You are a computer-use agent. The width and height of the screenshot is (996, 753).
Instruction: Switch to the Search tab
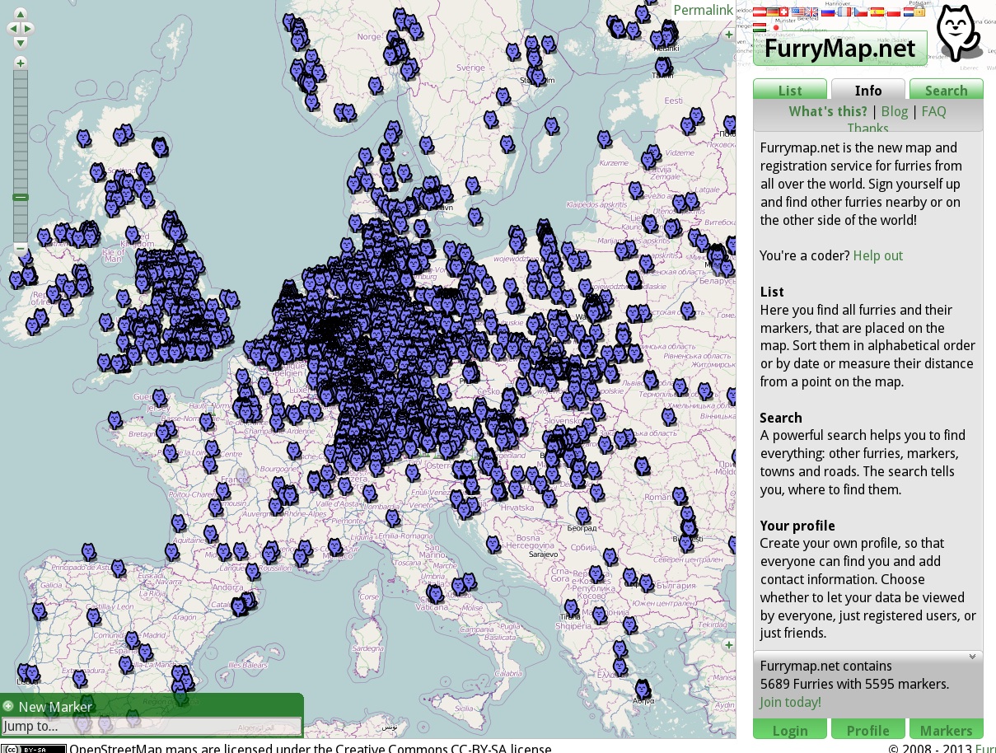(x=946, y=91)
